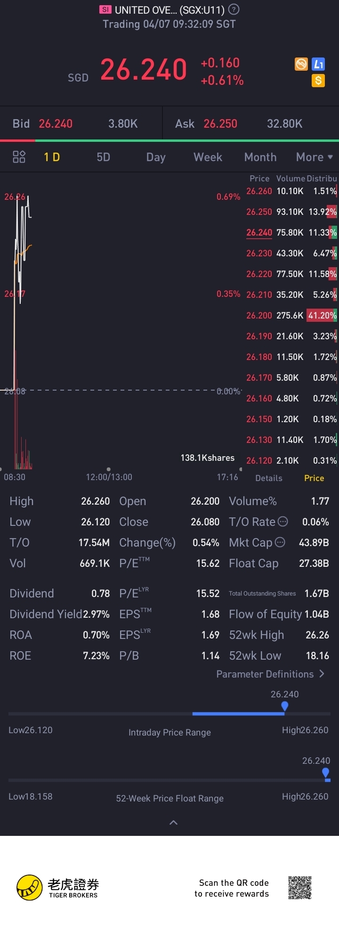339x940 pixels.
Task: Select the Price view toggle
Action: tap(314, 478)
